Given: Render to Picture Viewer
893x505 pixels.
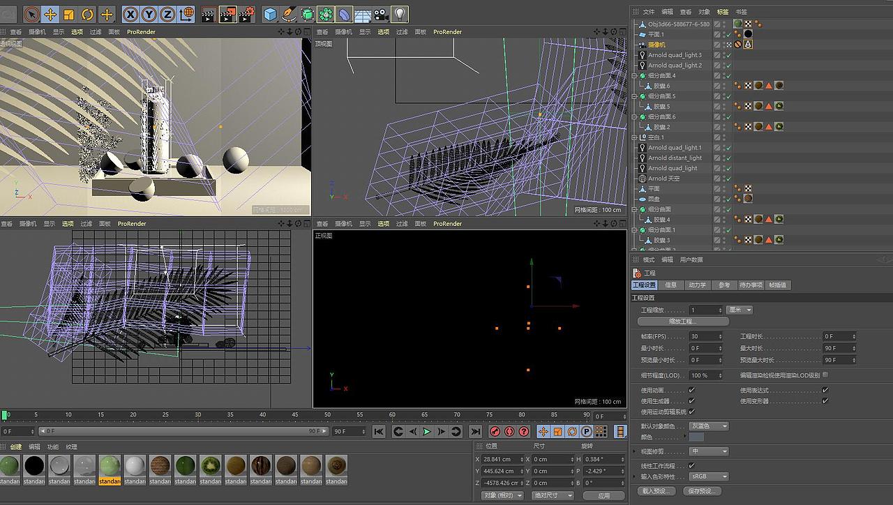Looking at the screenshot, I should 228,14.
